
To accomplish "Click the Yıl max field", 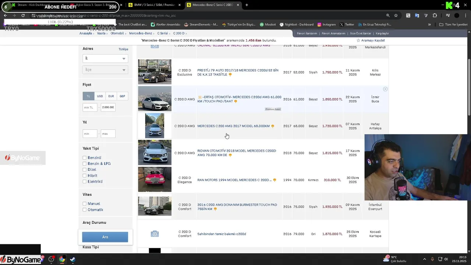I will point(108,134).
